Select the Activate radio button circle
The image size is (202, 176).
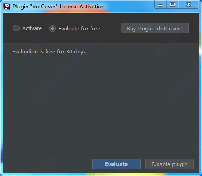16,28
